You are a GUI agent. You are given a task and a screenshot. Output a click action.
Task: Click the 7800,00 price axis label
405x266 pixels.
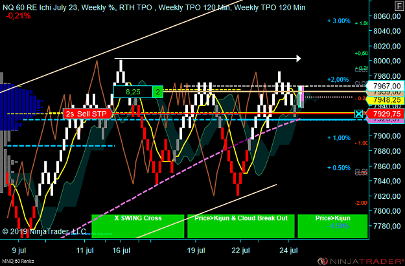point(387,211)
